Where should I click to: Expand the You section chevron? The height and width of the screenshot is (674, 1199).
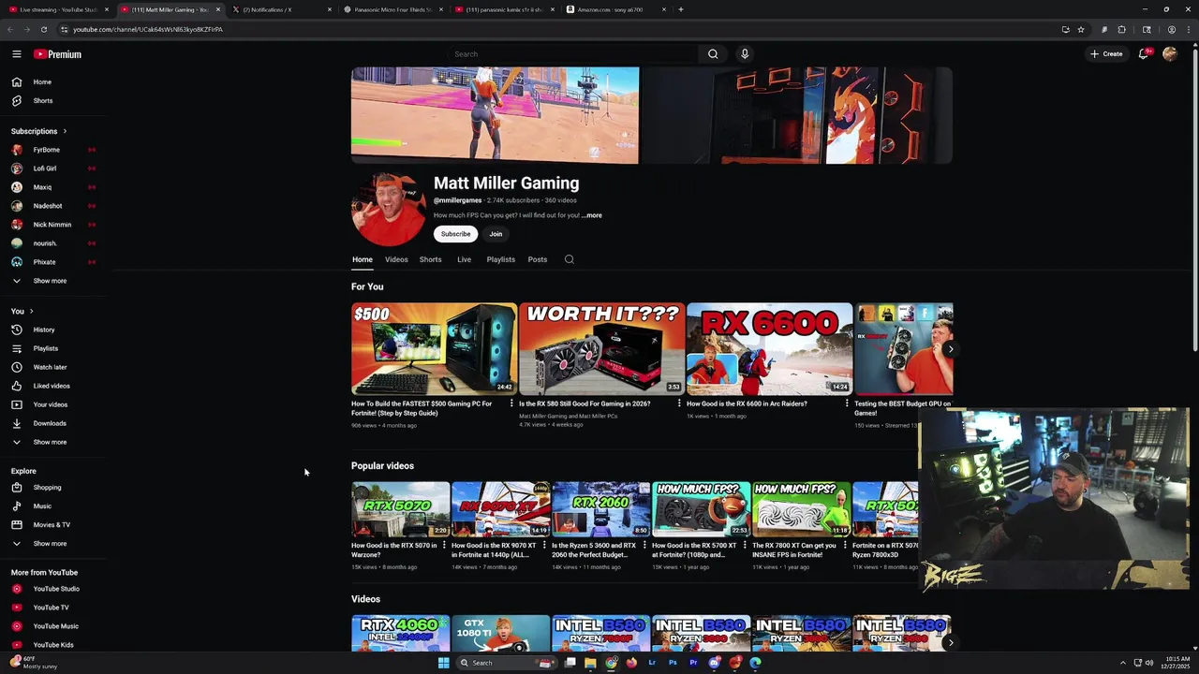pos(31,311)
